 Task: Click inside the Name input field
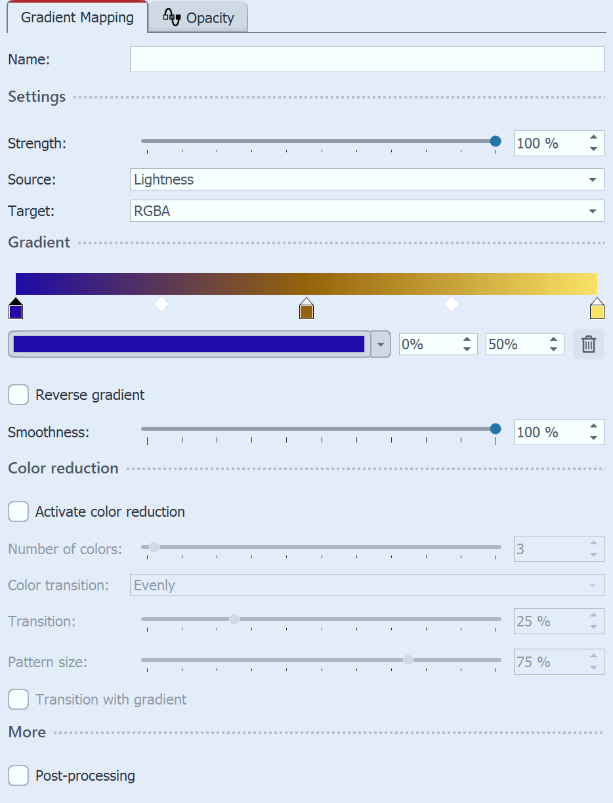pos(368,59)
